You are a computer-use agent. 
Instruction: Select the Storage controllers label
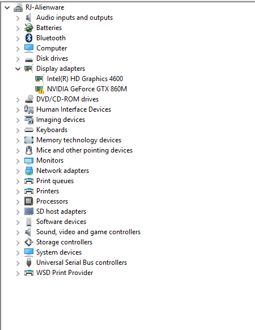click(x=64, y=242)
